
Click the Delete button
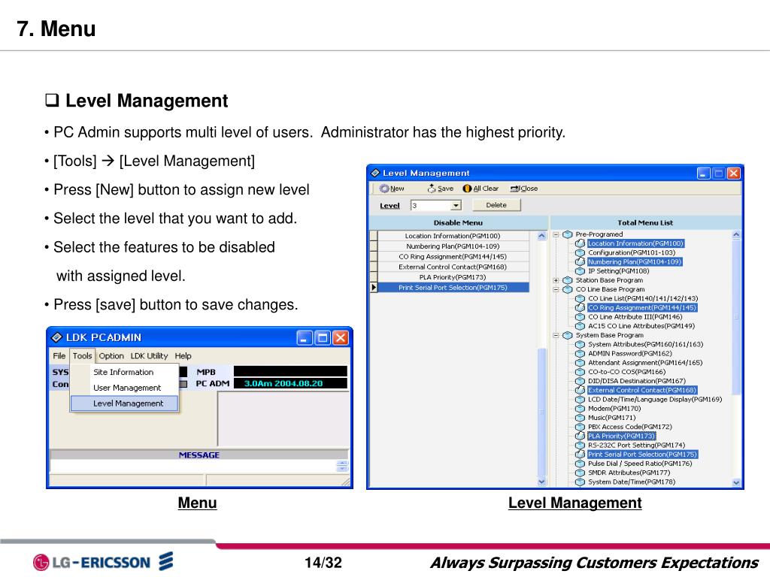tap(496, 205)
